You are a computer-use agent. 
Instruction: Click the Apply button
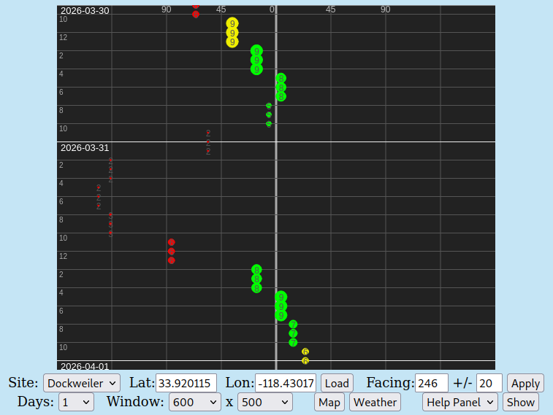tap(525, 383)
